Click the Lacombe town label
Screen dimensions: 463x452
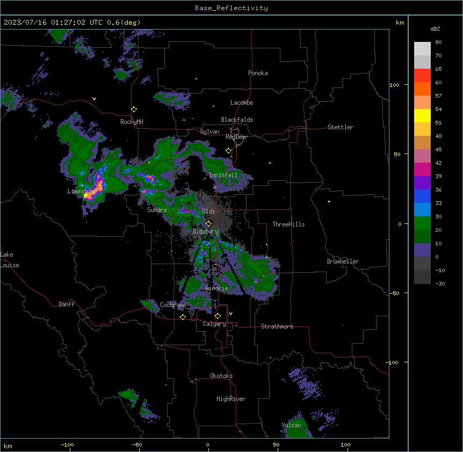coord(242,103)
